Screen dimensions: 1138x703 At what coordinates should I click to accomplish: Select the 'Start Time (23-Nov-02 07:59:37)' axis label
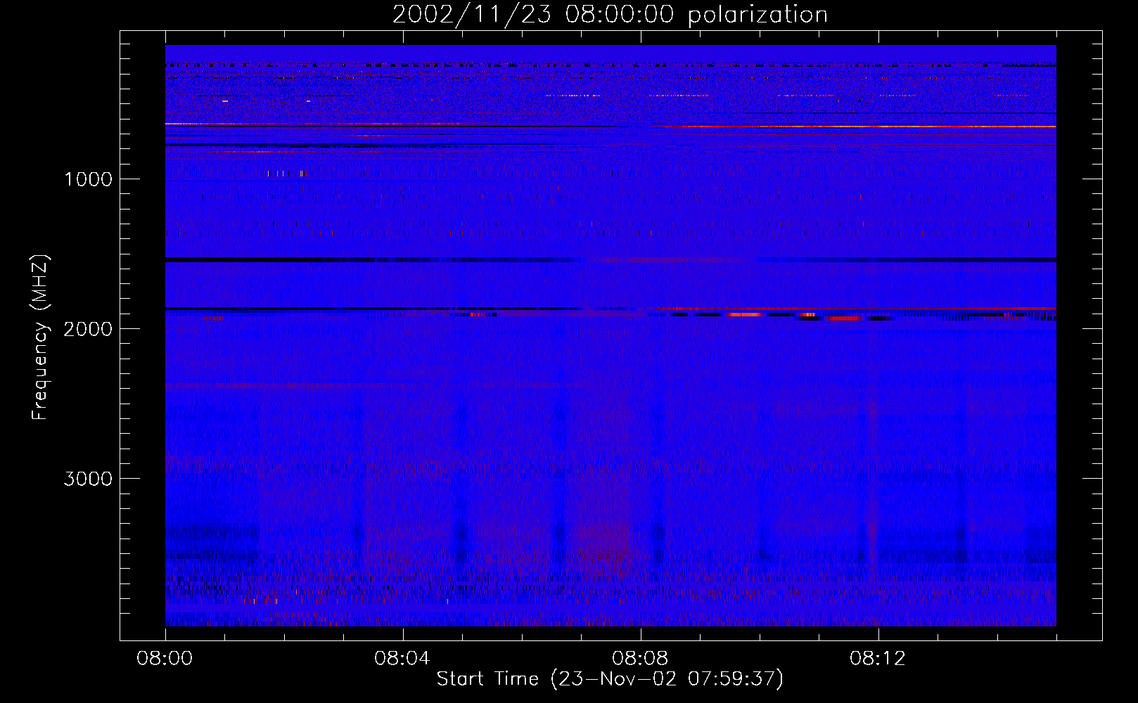[x=610, y=679]
